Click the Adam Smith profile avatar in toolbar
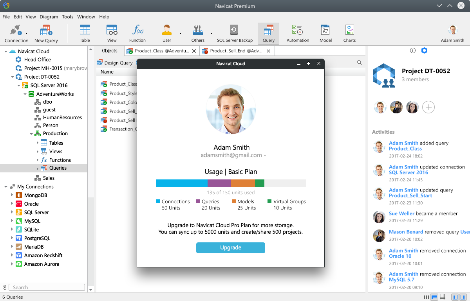This screenshot has height=301, width=470. coord(453,30)
